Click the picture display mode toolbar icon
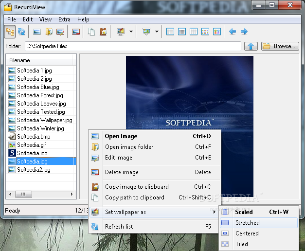 coord(146,32)
